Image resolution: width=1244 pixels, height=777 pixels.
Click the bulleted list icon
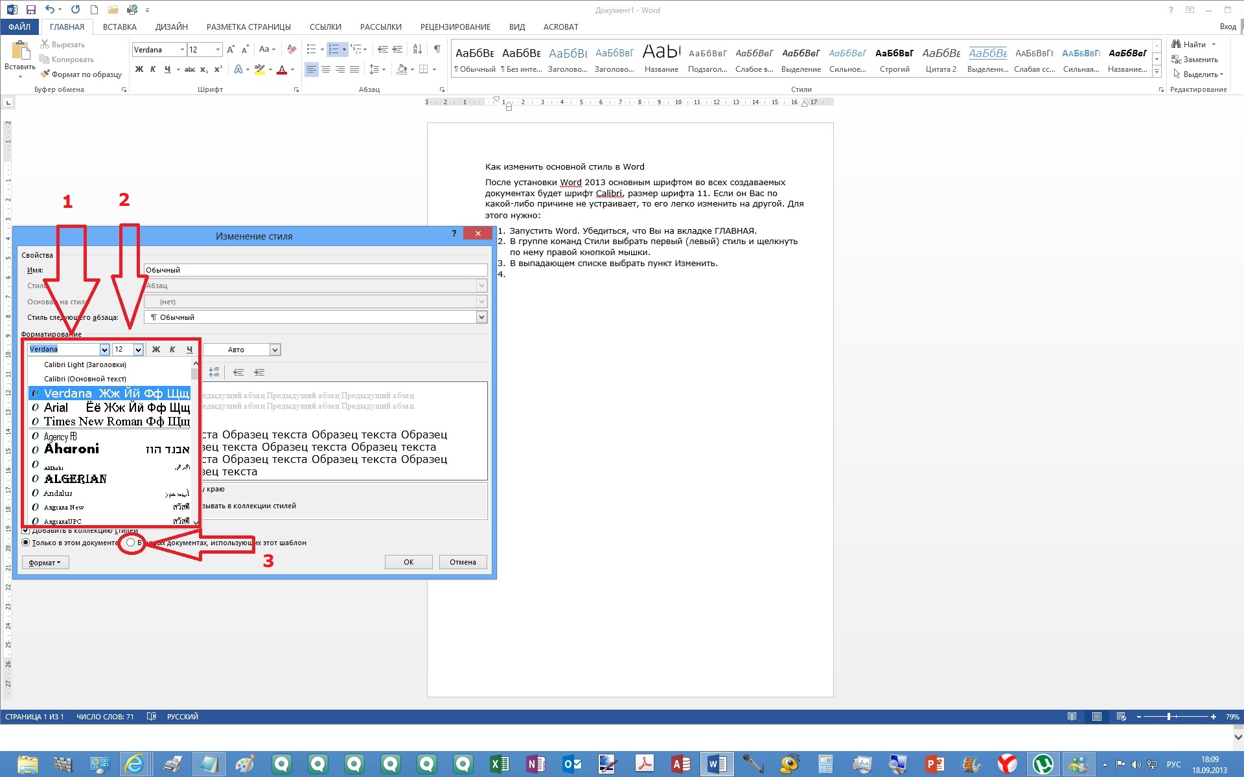click(311, 49)
